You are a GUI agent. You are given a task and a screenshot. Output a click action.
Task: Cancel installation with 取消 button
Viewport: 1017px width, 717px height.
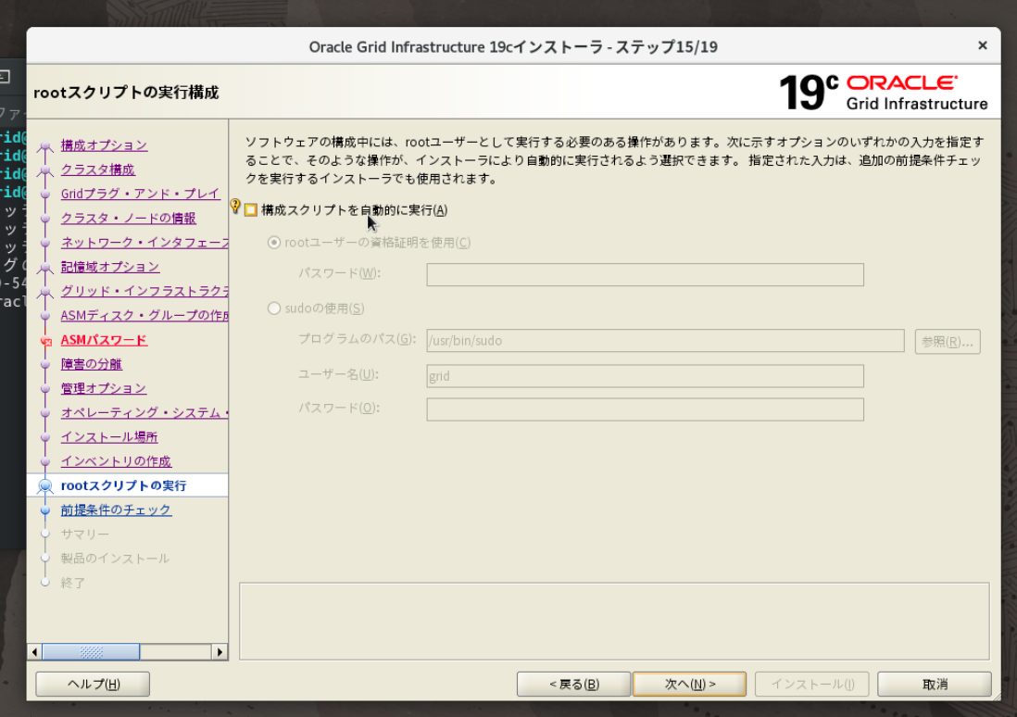tap(934, 684)
